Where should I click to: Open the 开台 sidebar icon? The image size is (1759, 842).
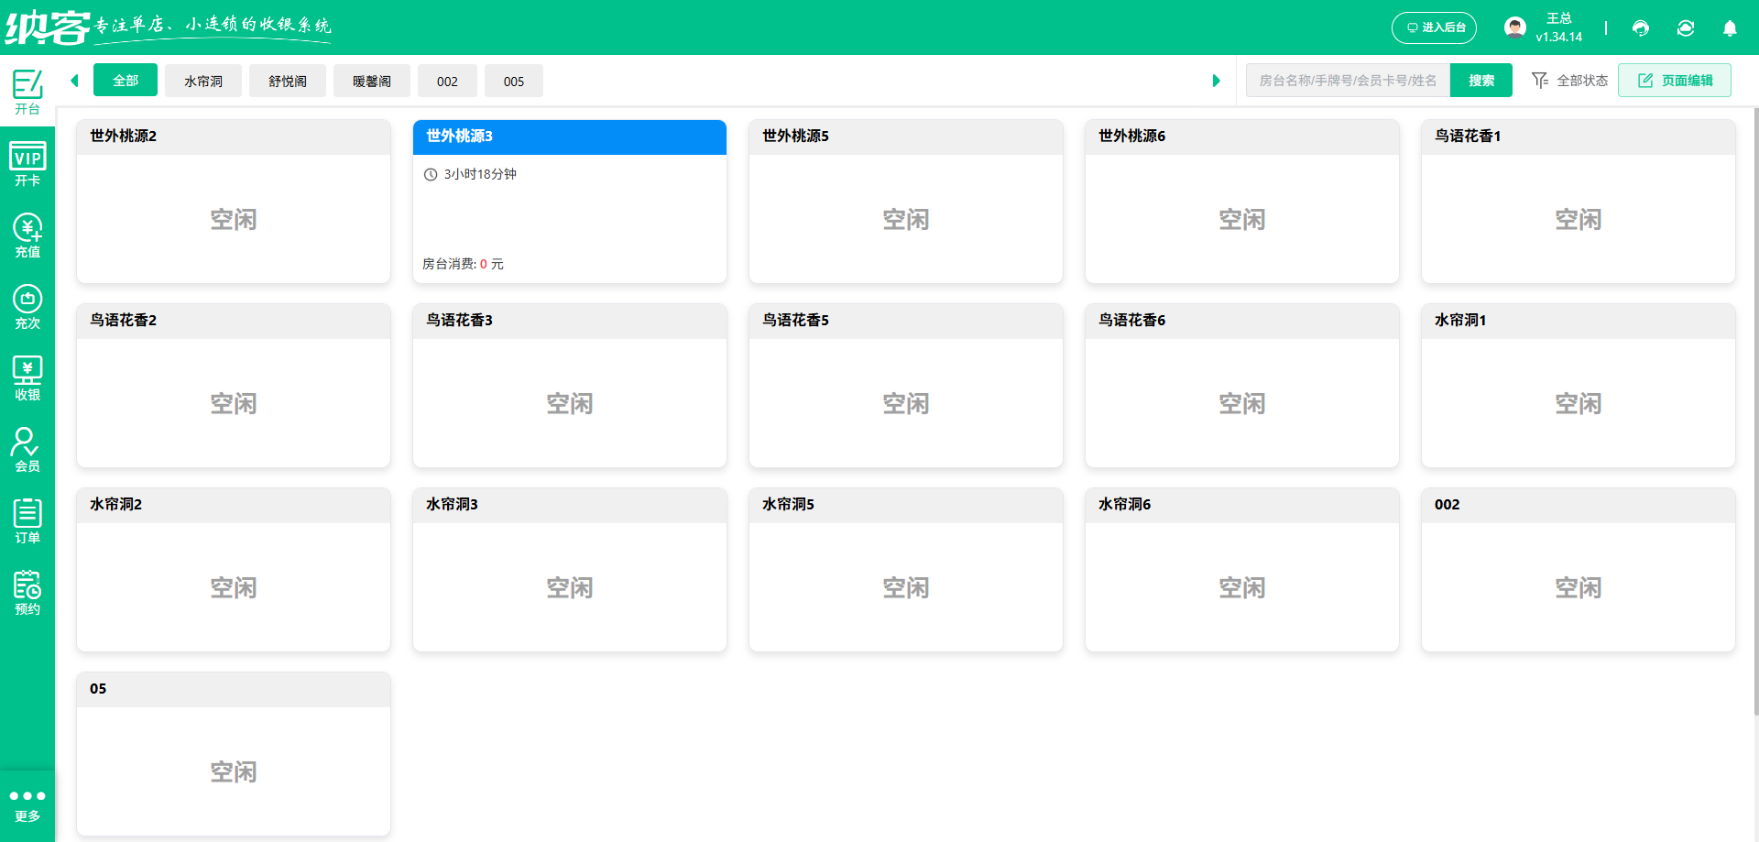(27, 92)
